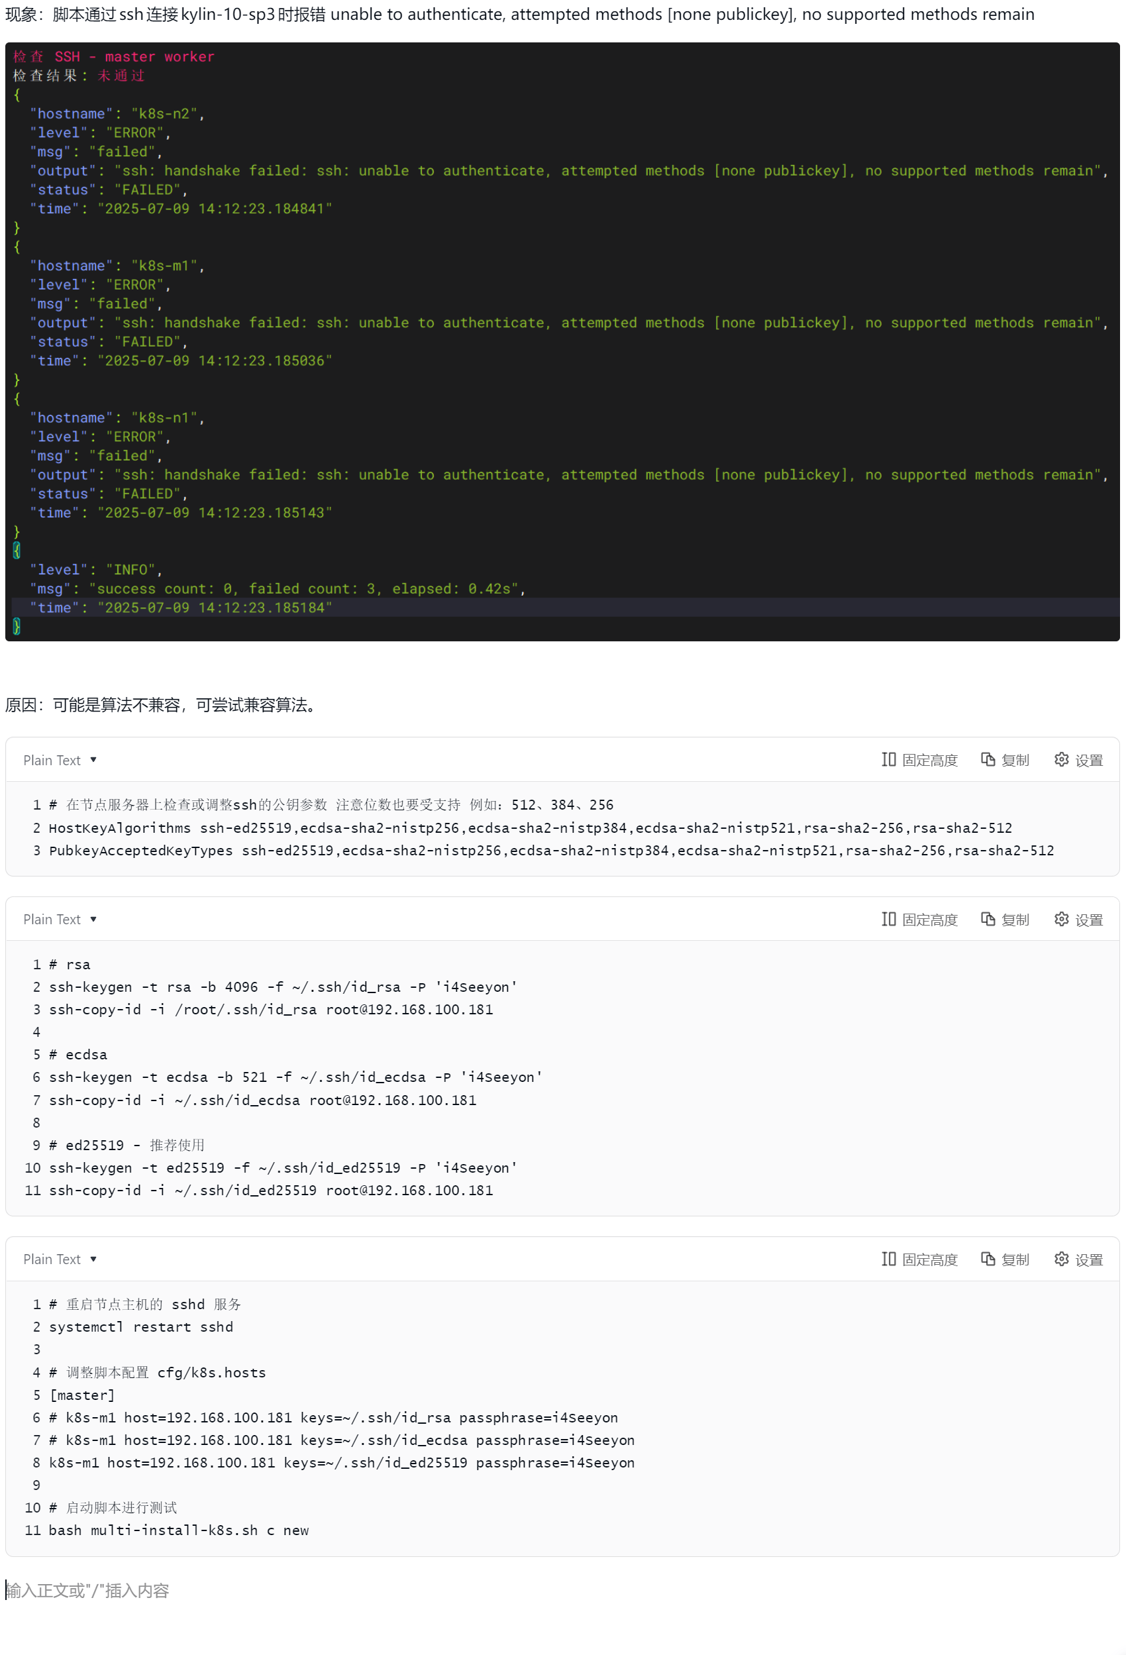Select the SSH check terminal output image
This screenshot has height=1655, width=1126.
pyautogui.click(x=562, y=342)
